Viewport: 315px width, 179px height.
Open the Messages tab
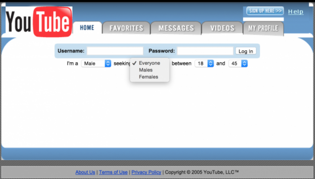click(x=176, y=28)
